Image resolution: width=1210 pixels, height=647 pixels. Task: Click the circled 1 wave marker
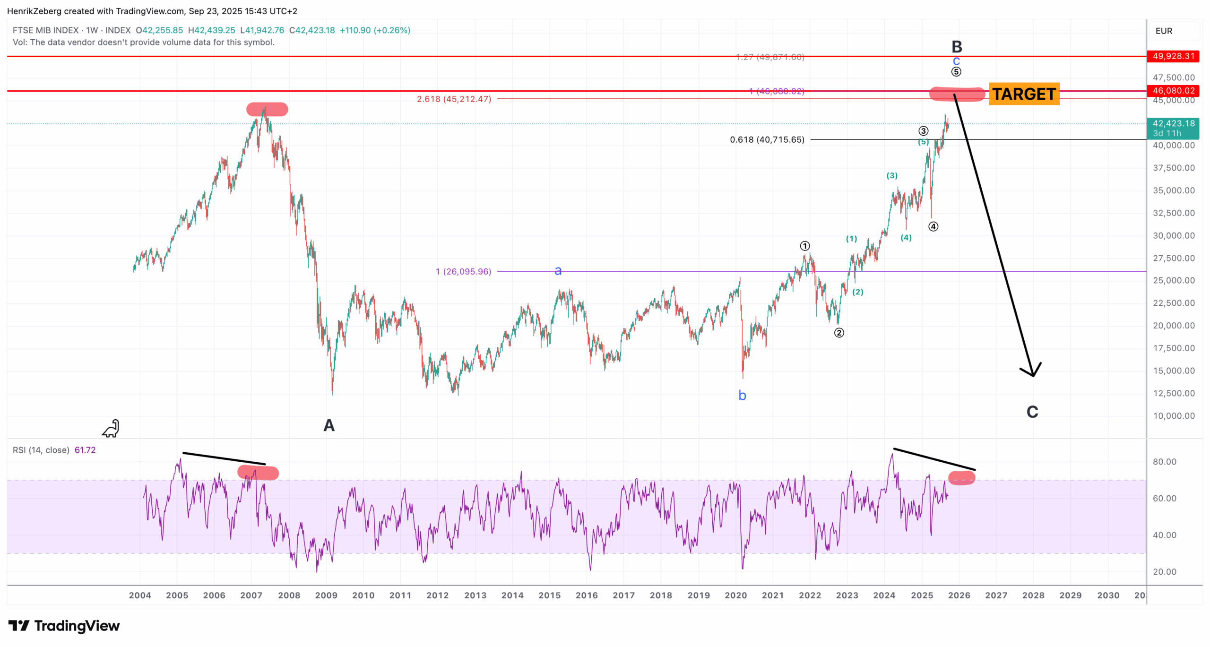804,246
